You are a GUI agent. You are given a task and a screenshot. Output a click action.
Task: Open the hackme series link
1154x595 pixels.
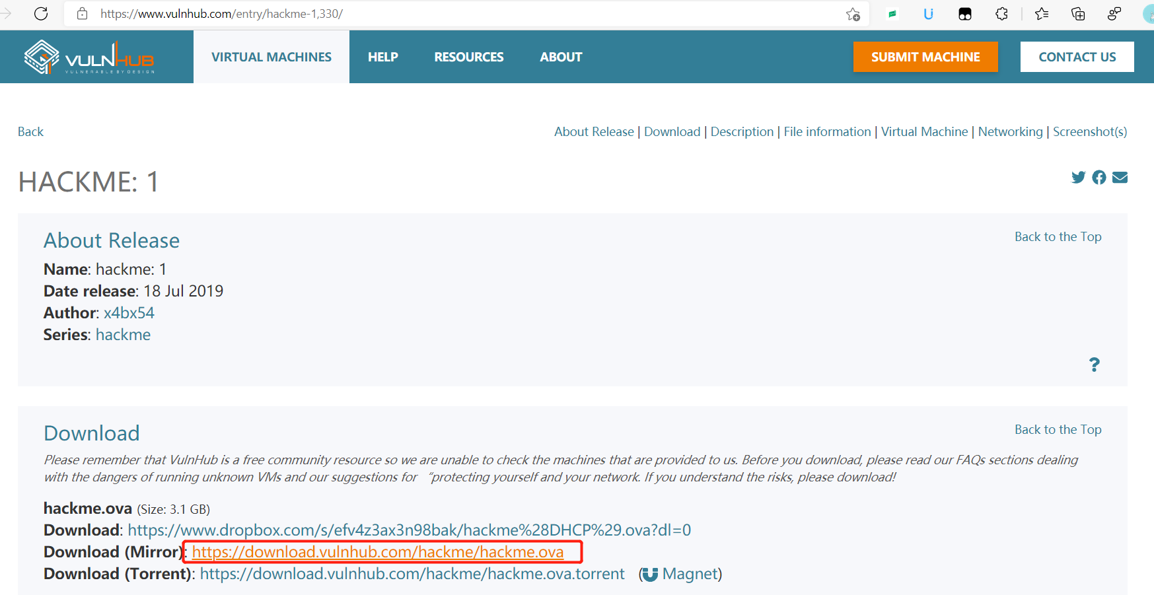pyautogui.click(x=123, y=334)
